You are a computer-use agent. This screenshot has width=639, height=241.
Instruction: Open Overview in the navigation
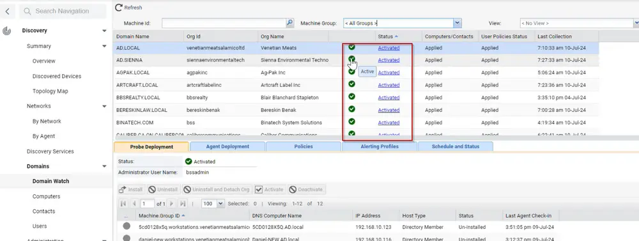[x=44, y=61]
